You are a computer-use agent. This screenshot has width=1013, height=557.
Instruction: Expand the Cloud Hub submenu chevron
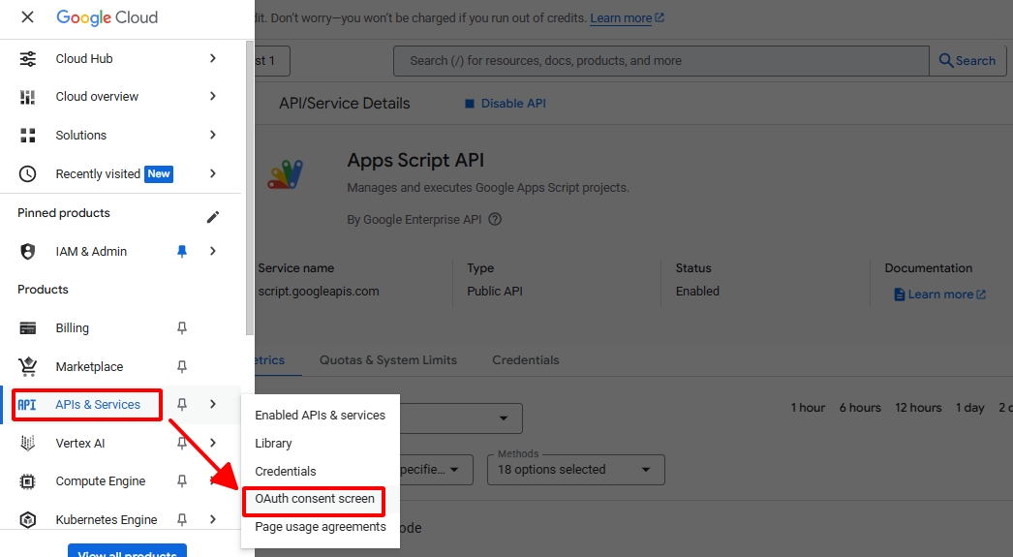tap(212, 58)
